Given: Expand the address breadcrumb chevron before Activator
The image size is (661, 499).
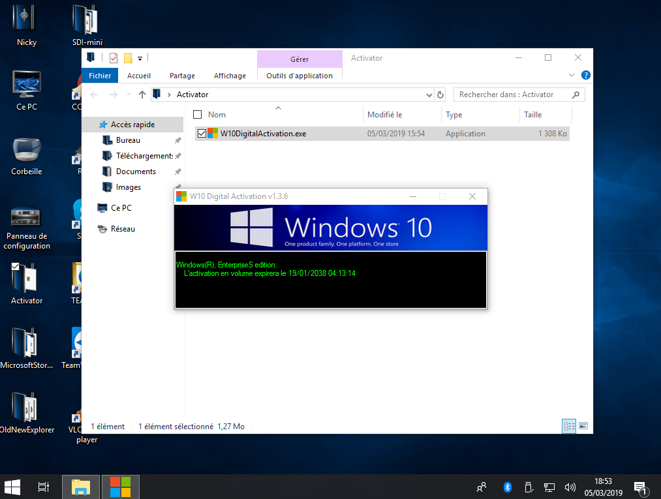Looking at the screenshot, I should click(x=169, y=95).
